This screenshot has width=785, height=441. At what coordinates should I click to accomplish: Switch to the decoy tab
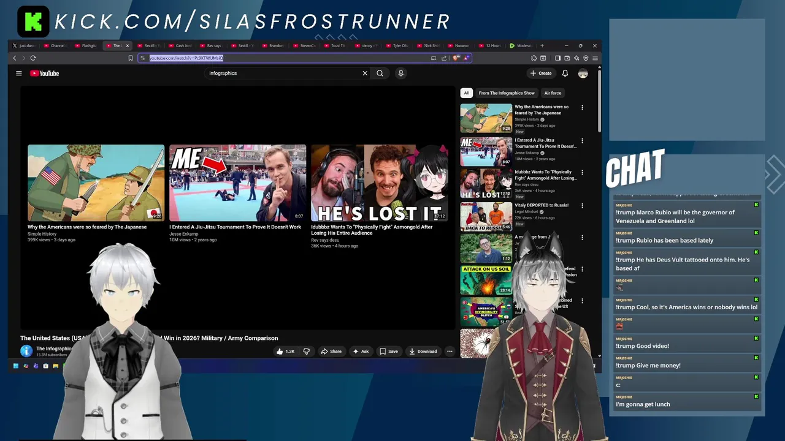pos(368,45)
